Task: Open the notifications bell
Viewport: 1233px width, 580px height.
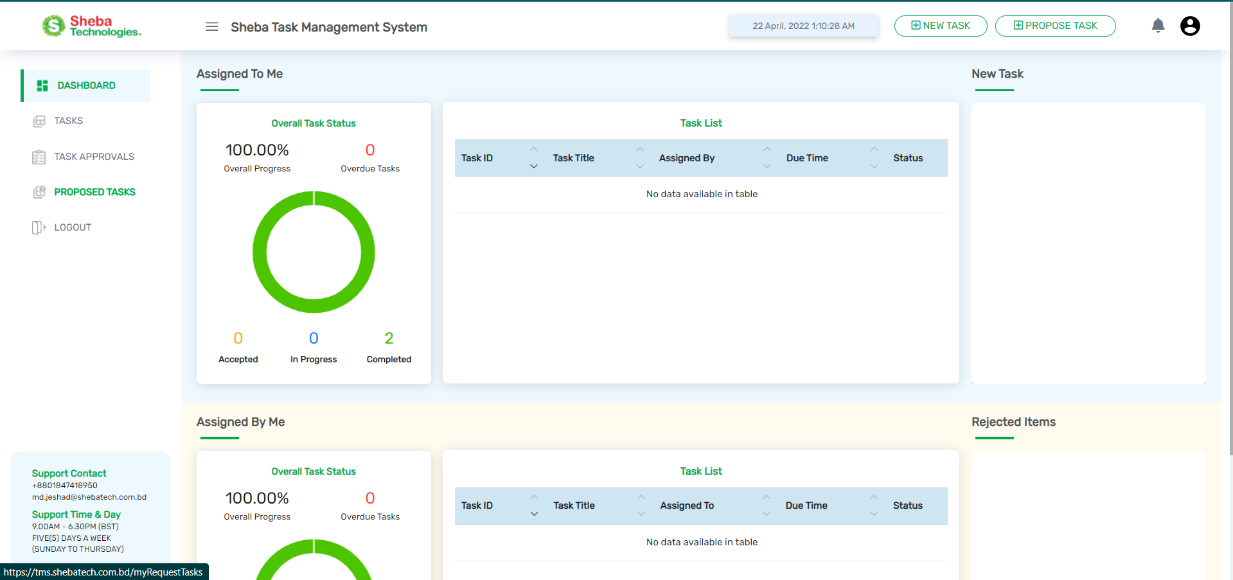Action: tap(1158, 26)
